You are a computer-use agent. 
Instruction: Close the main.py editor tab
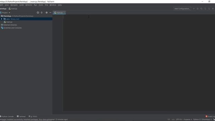[64, 13]
